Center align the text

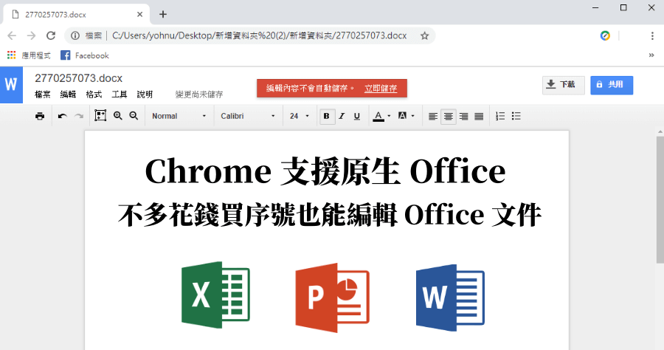[x=449, y=116]
